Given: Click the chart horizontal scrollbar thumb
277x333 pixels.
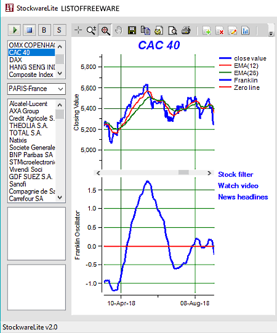Looking at the screenshot, I should 183,173.
